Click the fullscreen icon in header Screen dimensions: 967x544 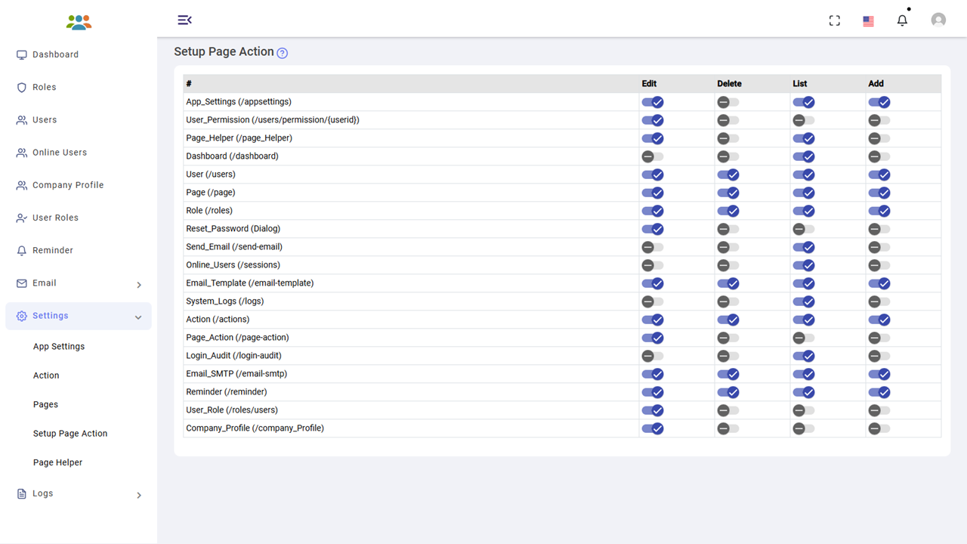tap(834, 20)
